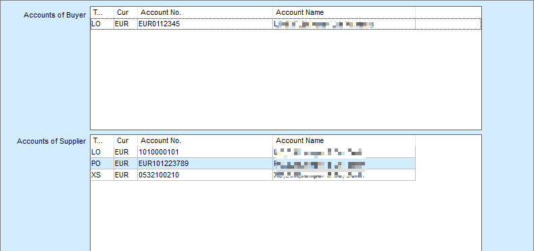This screenshot has height=251, width=534.
Task: Click EUR currency cell of row EUR101223789
Action: 126,163
